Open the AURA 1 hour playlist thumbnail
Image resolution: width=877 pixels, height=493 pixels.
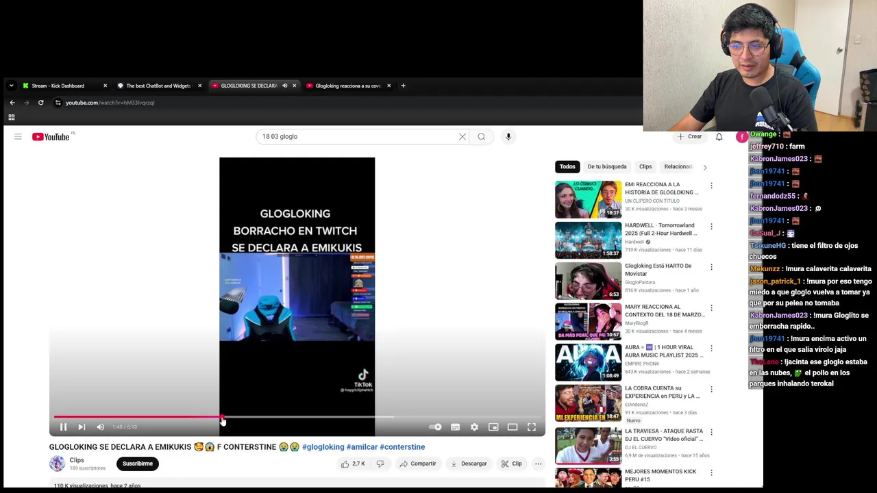pos(588,362)
